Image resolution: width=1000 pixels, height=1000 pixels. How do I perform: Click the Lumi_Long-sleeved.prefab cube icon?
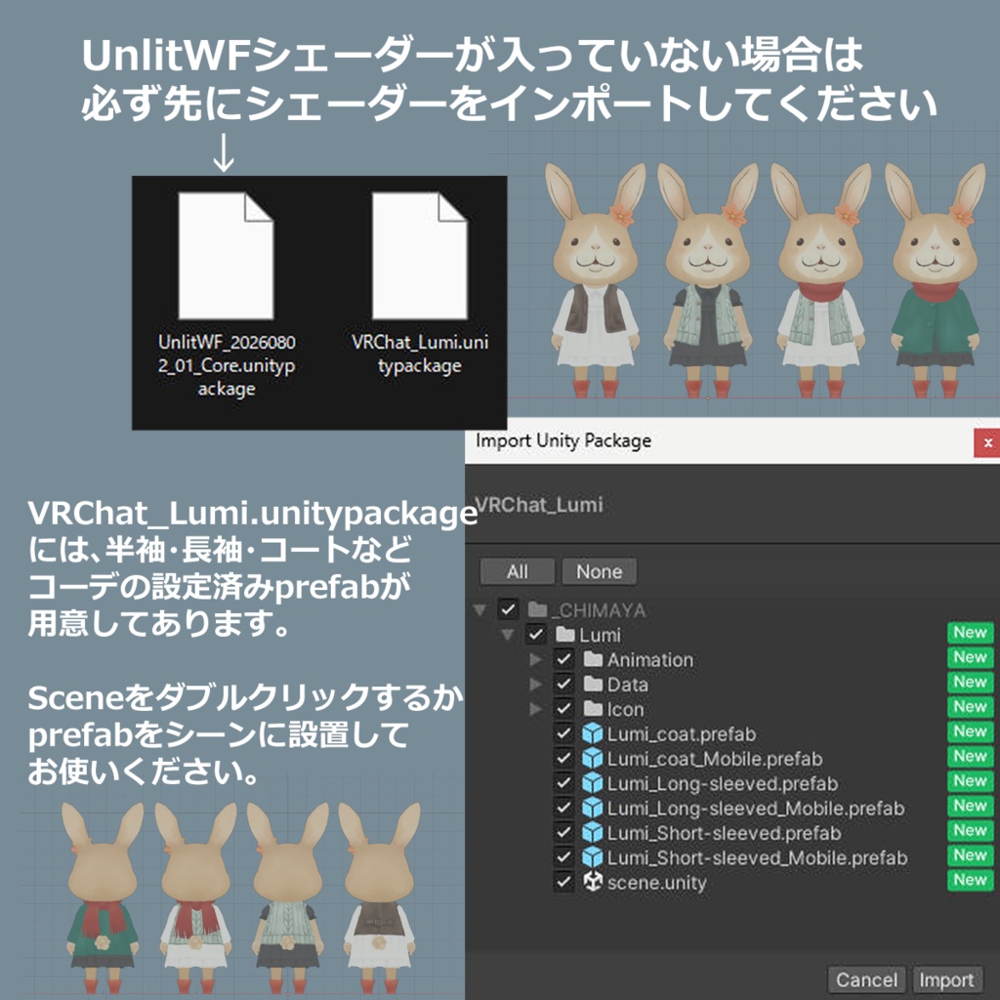pos(593,782)
